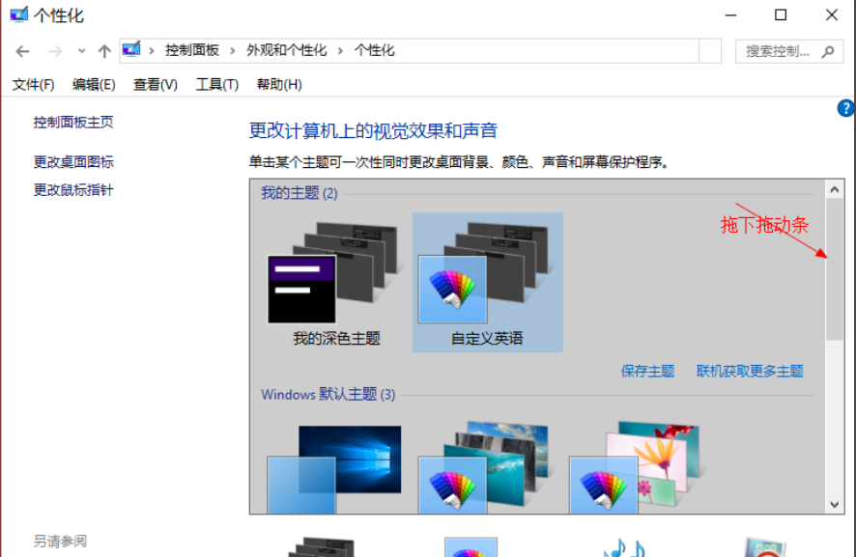Click the blue help question mark icon

[x=845, y=108]
